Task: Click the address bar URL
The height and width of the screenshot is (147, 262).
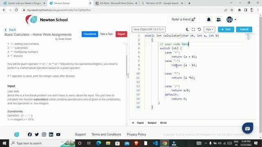Action: pyautogui.click(x=59, y=10)
